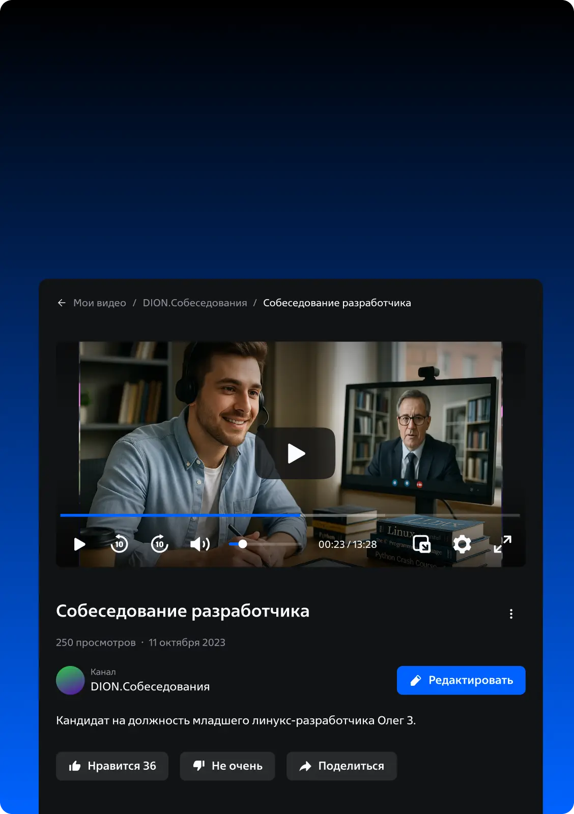Image resolution: width=574 pixels, height=814 pixels.
Task: Enter fullscreen mode
Action: 503,544
